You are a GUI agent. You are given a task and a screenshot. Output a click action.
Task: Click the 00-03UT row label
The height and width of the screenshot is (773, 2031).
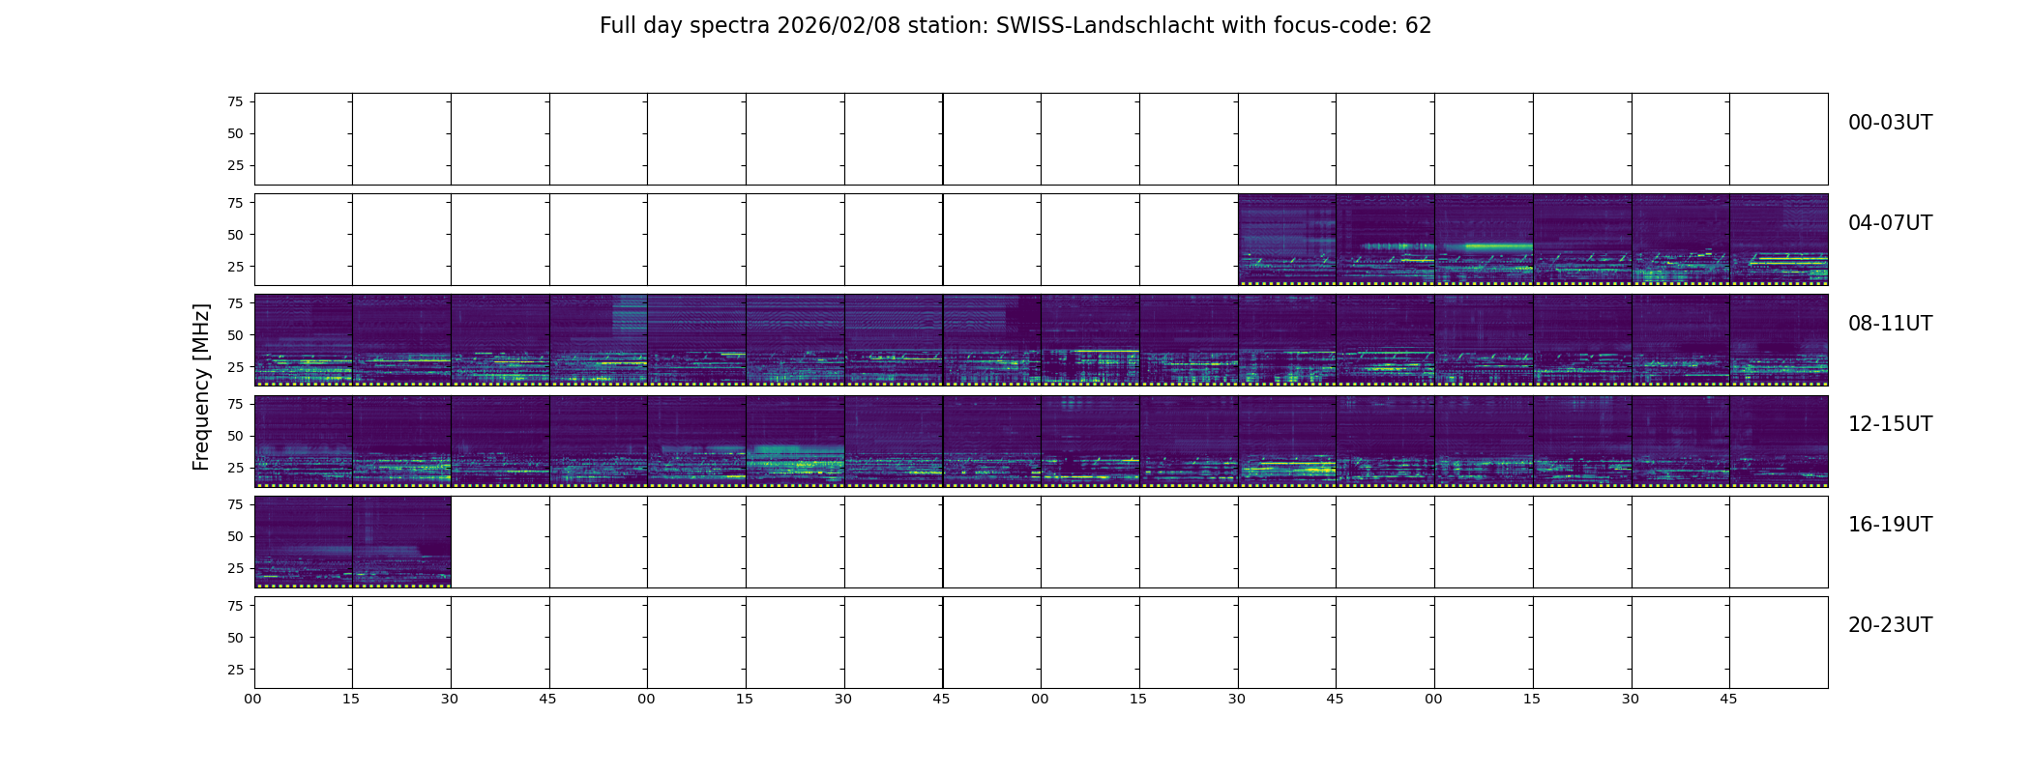pyautogui.click(x=1890, y=123)
